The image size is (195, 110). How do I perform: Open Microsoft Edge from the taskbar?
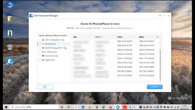83,107
